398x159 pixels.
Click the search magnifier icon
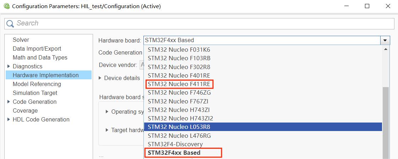10,24
